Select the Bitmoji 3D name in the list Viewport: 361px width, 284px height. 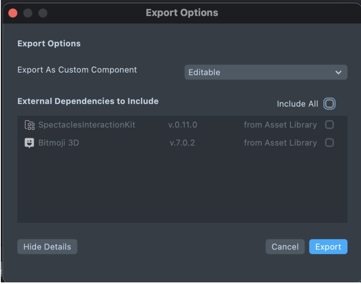[58, 143]
